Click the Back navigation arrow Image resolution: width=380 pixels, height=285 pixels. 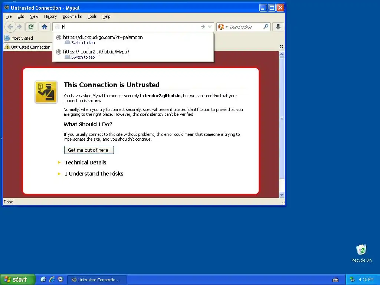coord(10,27)
